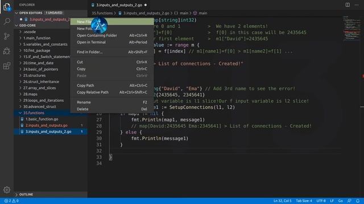The width and height of the screenshot is (364, 204).
Task: Click Ln 32, Col 5 in status bar
Action: (x=282, y=201)
